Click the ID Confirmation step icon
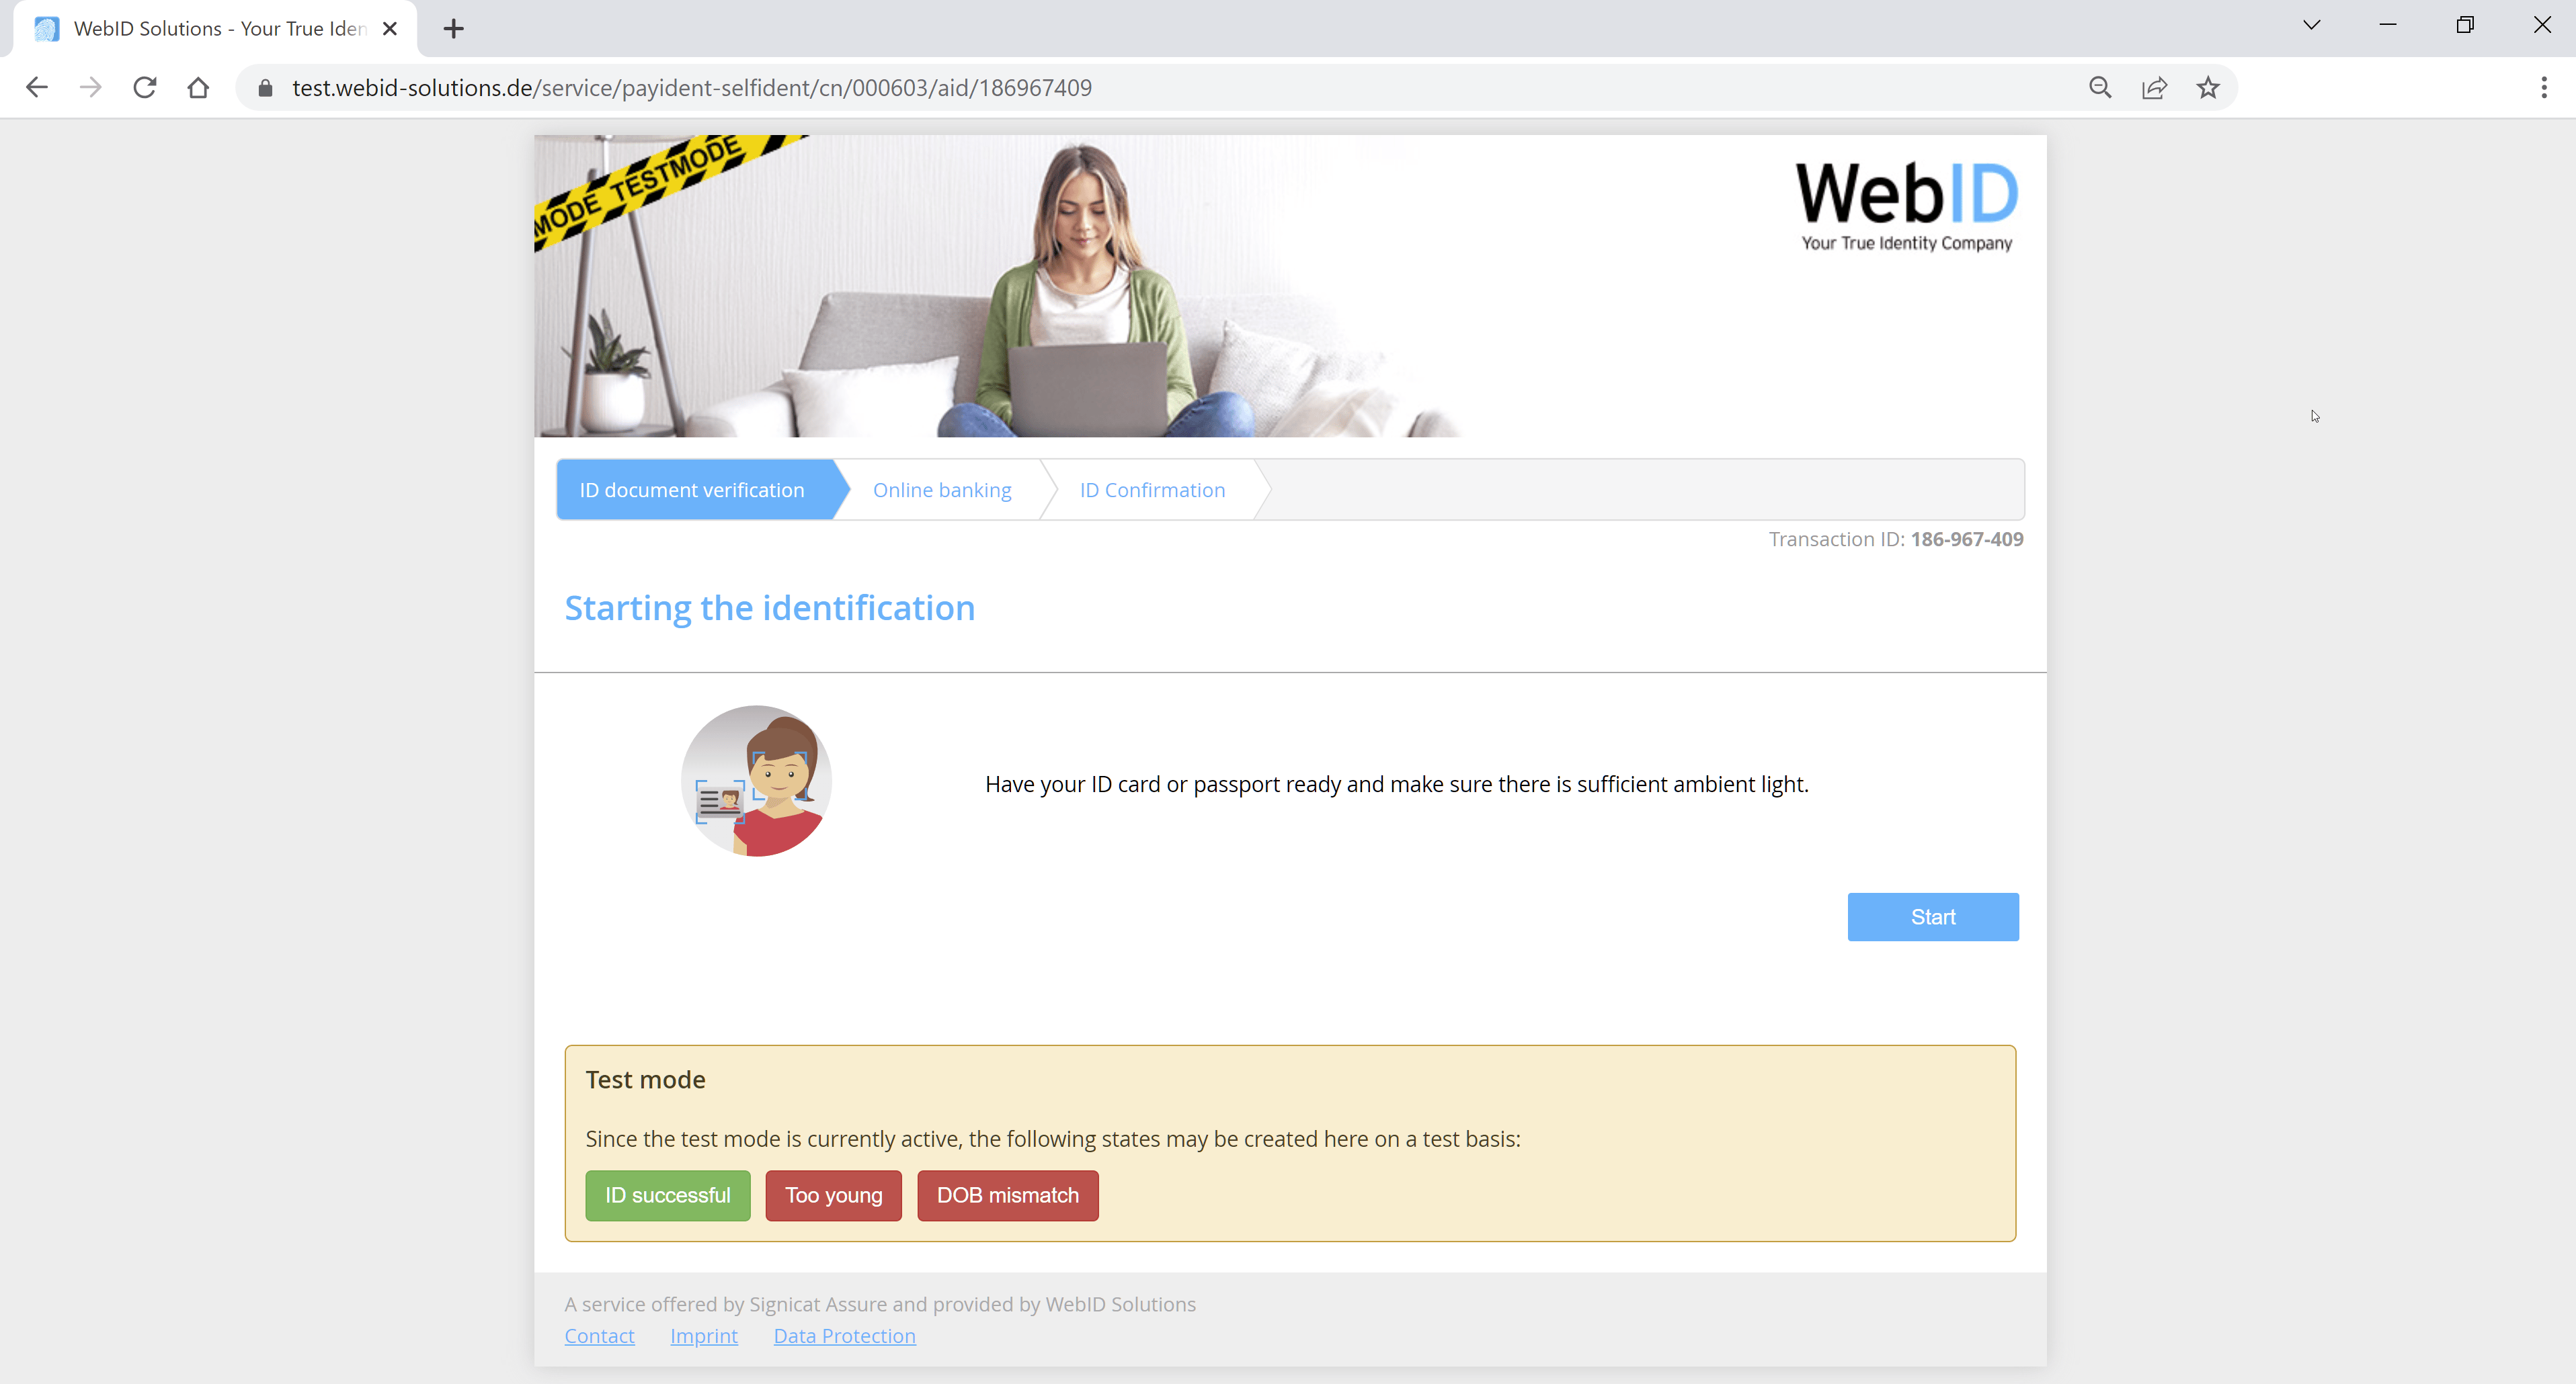The width and height of the screenshot is (2576, 1384). coord(1152,491)
